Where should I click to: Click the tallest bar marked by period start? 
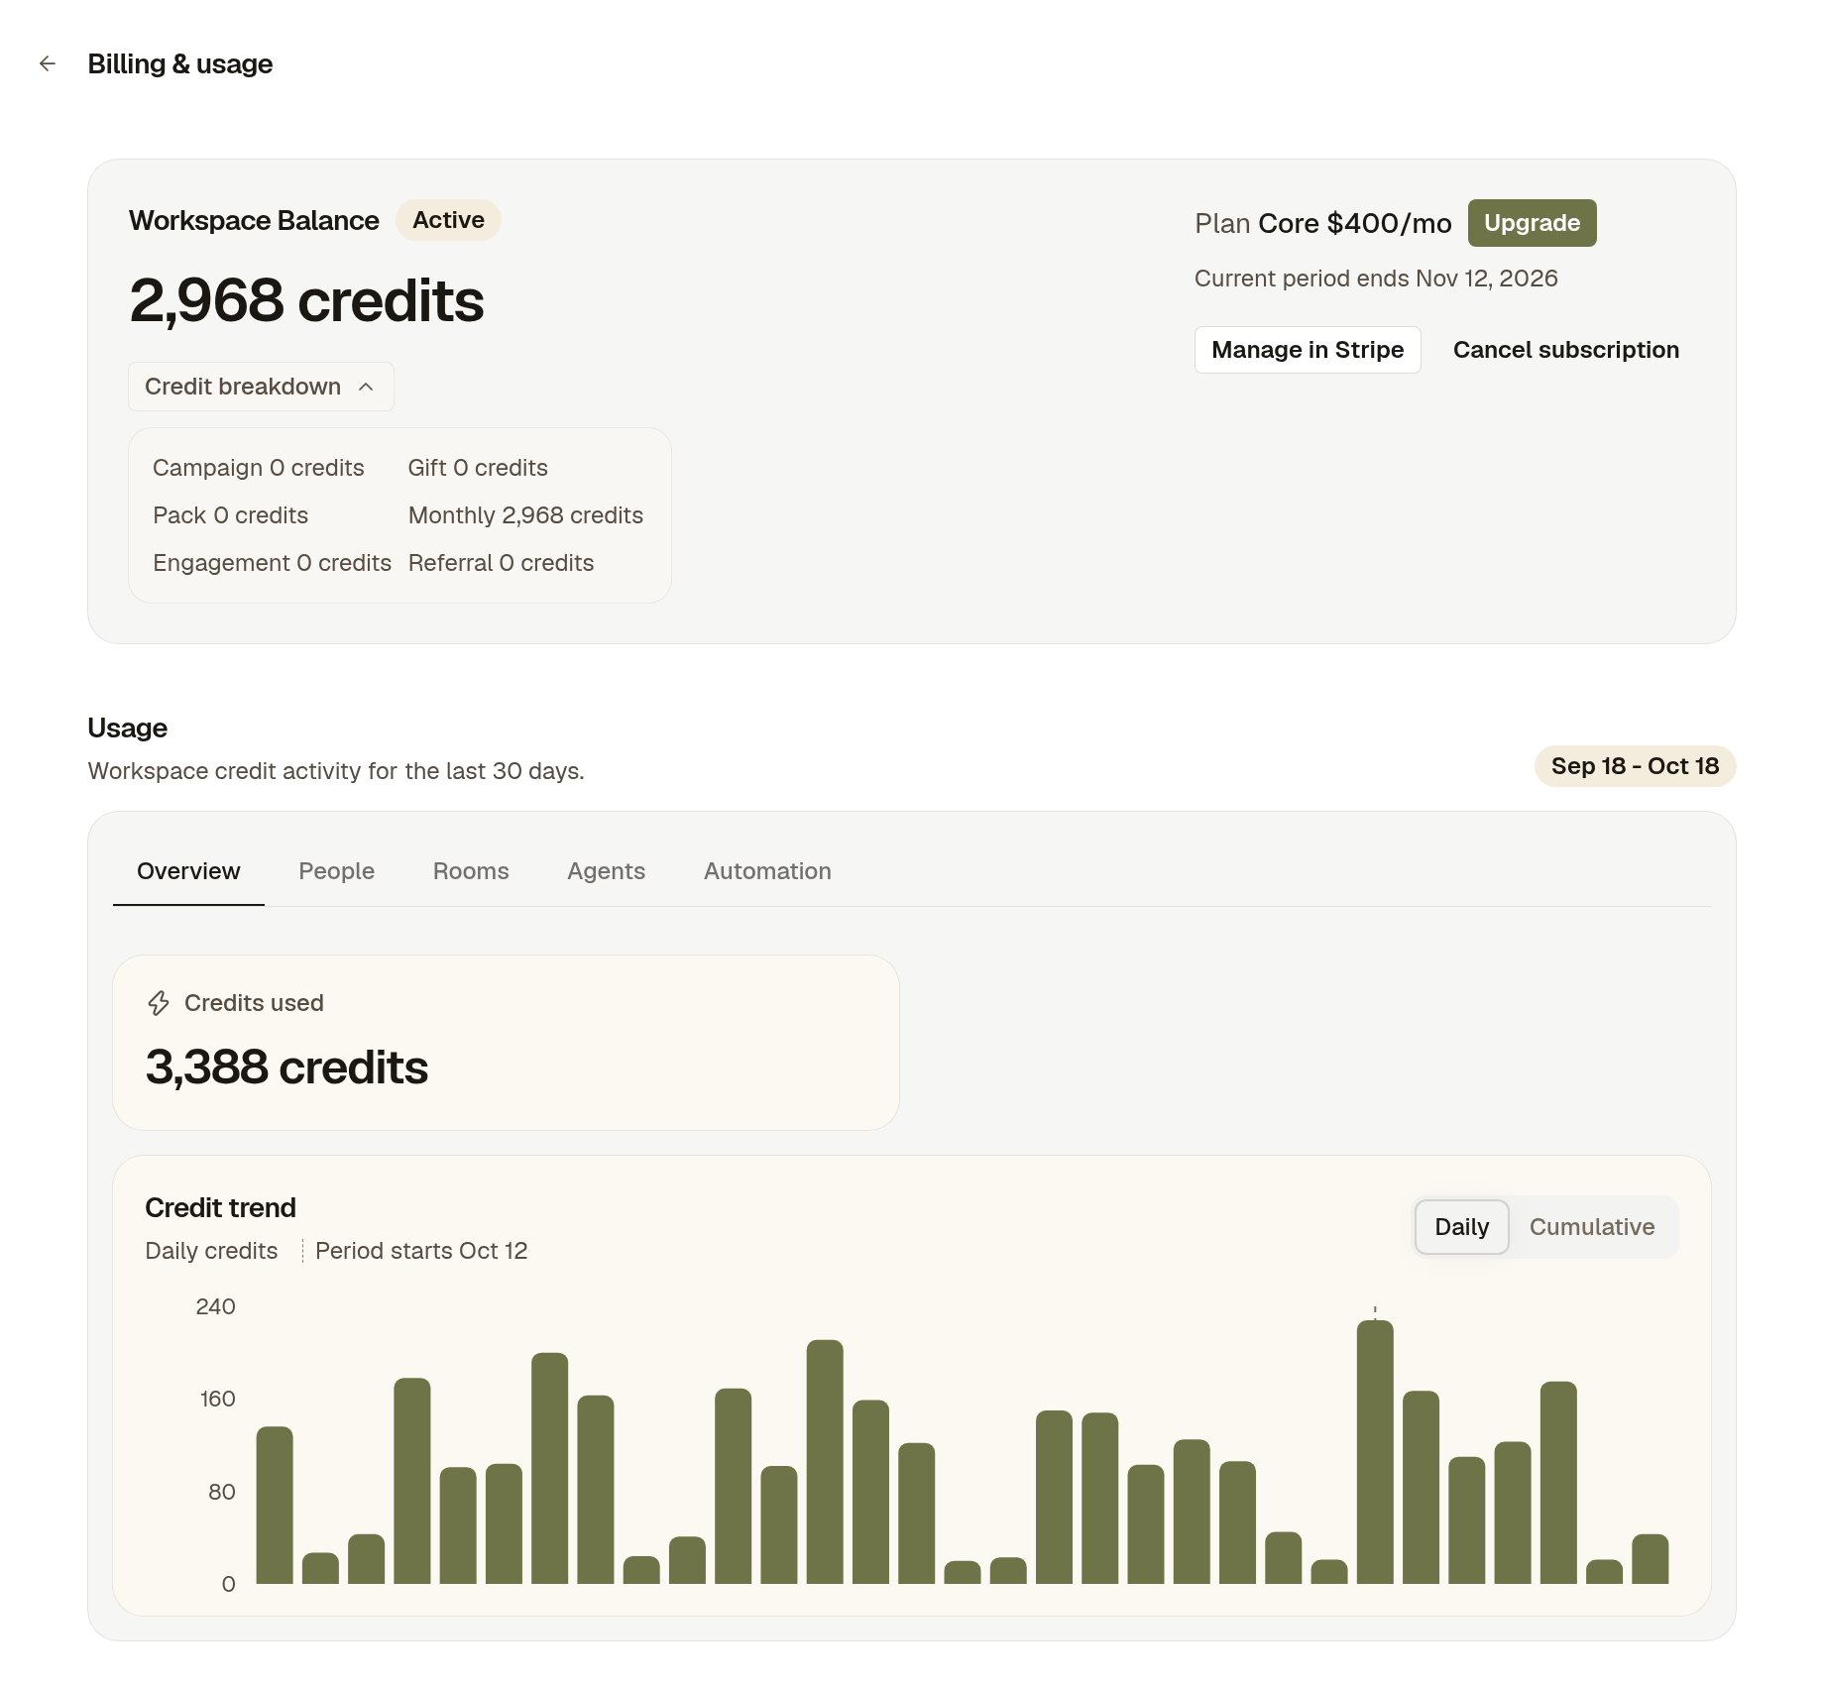(x=1375, y=1452)
